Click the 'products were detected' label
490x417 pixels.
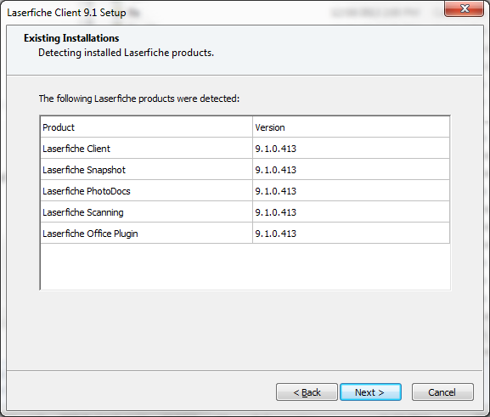139,99
